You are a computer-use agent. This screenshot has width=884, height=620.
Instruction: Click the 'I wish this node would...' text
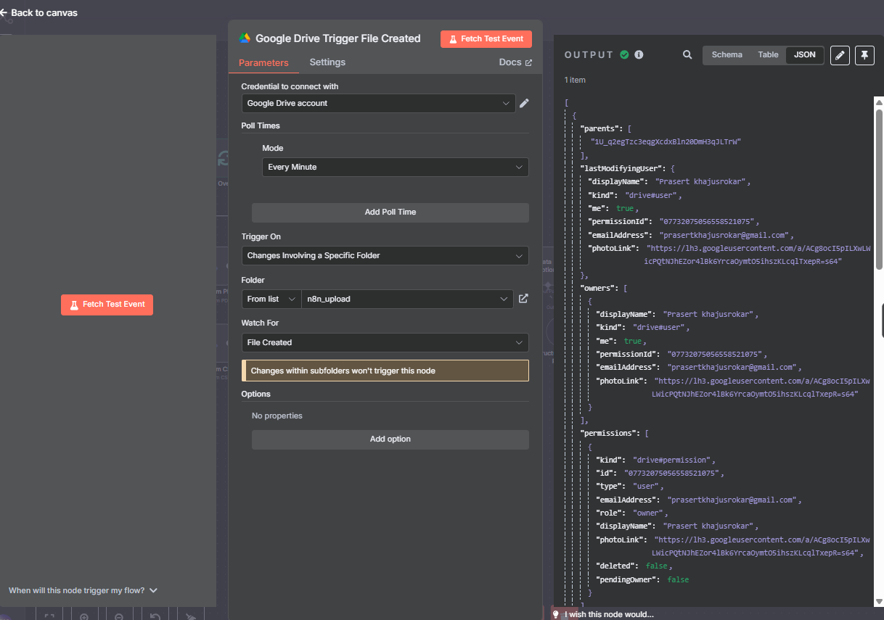click(x=609, y=615)
